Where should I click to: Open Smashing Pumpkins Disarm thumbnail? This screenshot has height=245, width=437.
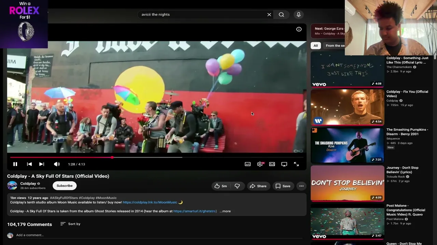(348, 145)
